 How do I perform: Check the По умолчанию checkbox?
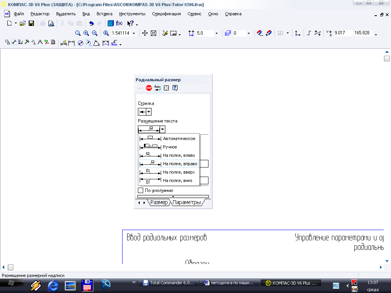(141, 190)
